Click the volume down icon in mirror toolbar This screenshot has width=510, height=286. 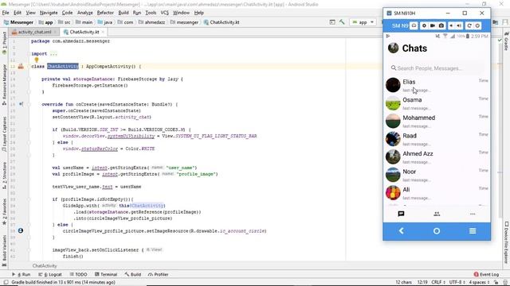coord(451,25)
